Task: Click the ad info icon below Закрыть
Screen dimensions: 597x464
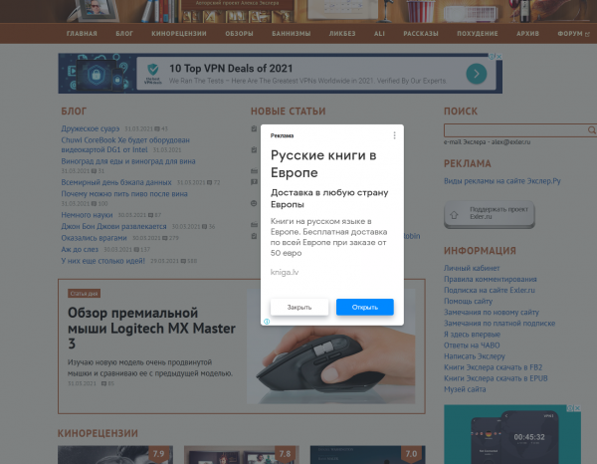Action: pos(266,321)
